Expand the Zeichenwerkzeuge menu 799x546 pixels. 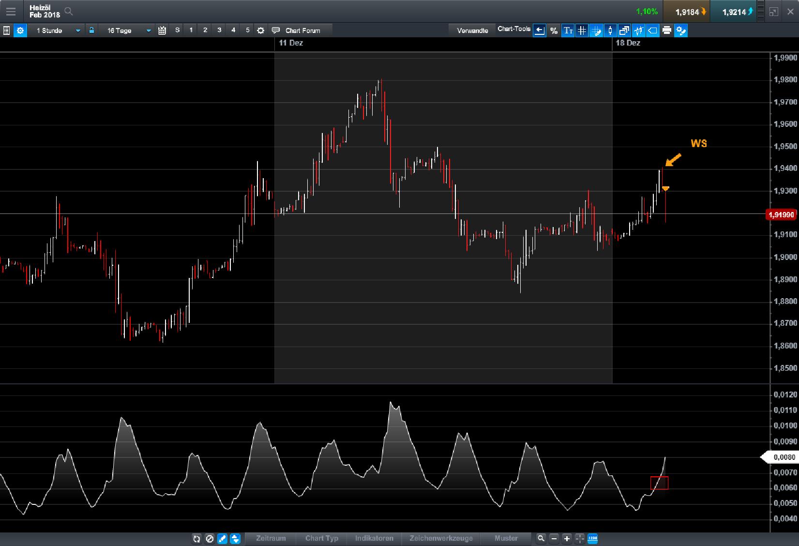[441, 538]
